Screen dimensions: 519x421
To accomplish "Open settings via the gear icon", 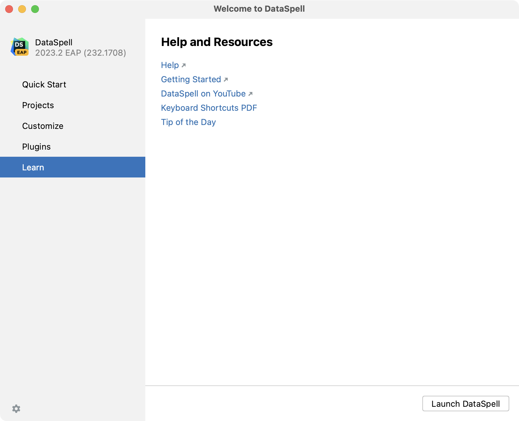I will pos(16,409).
